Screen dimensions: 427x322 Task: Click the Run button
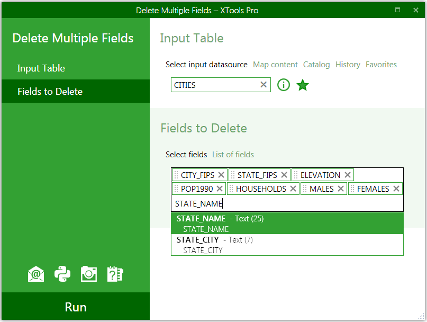[x=76, y=307]
